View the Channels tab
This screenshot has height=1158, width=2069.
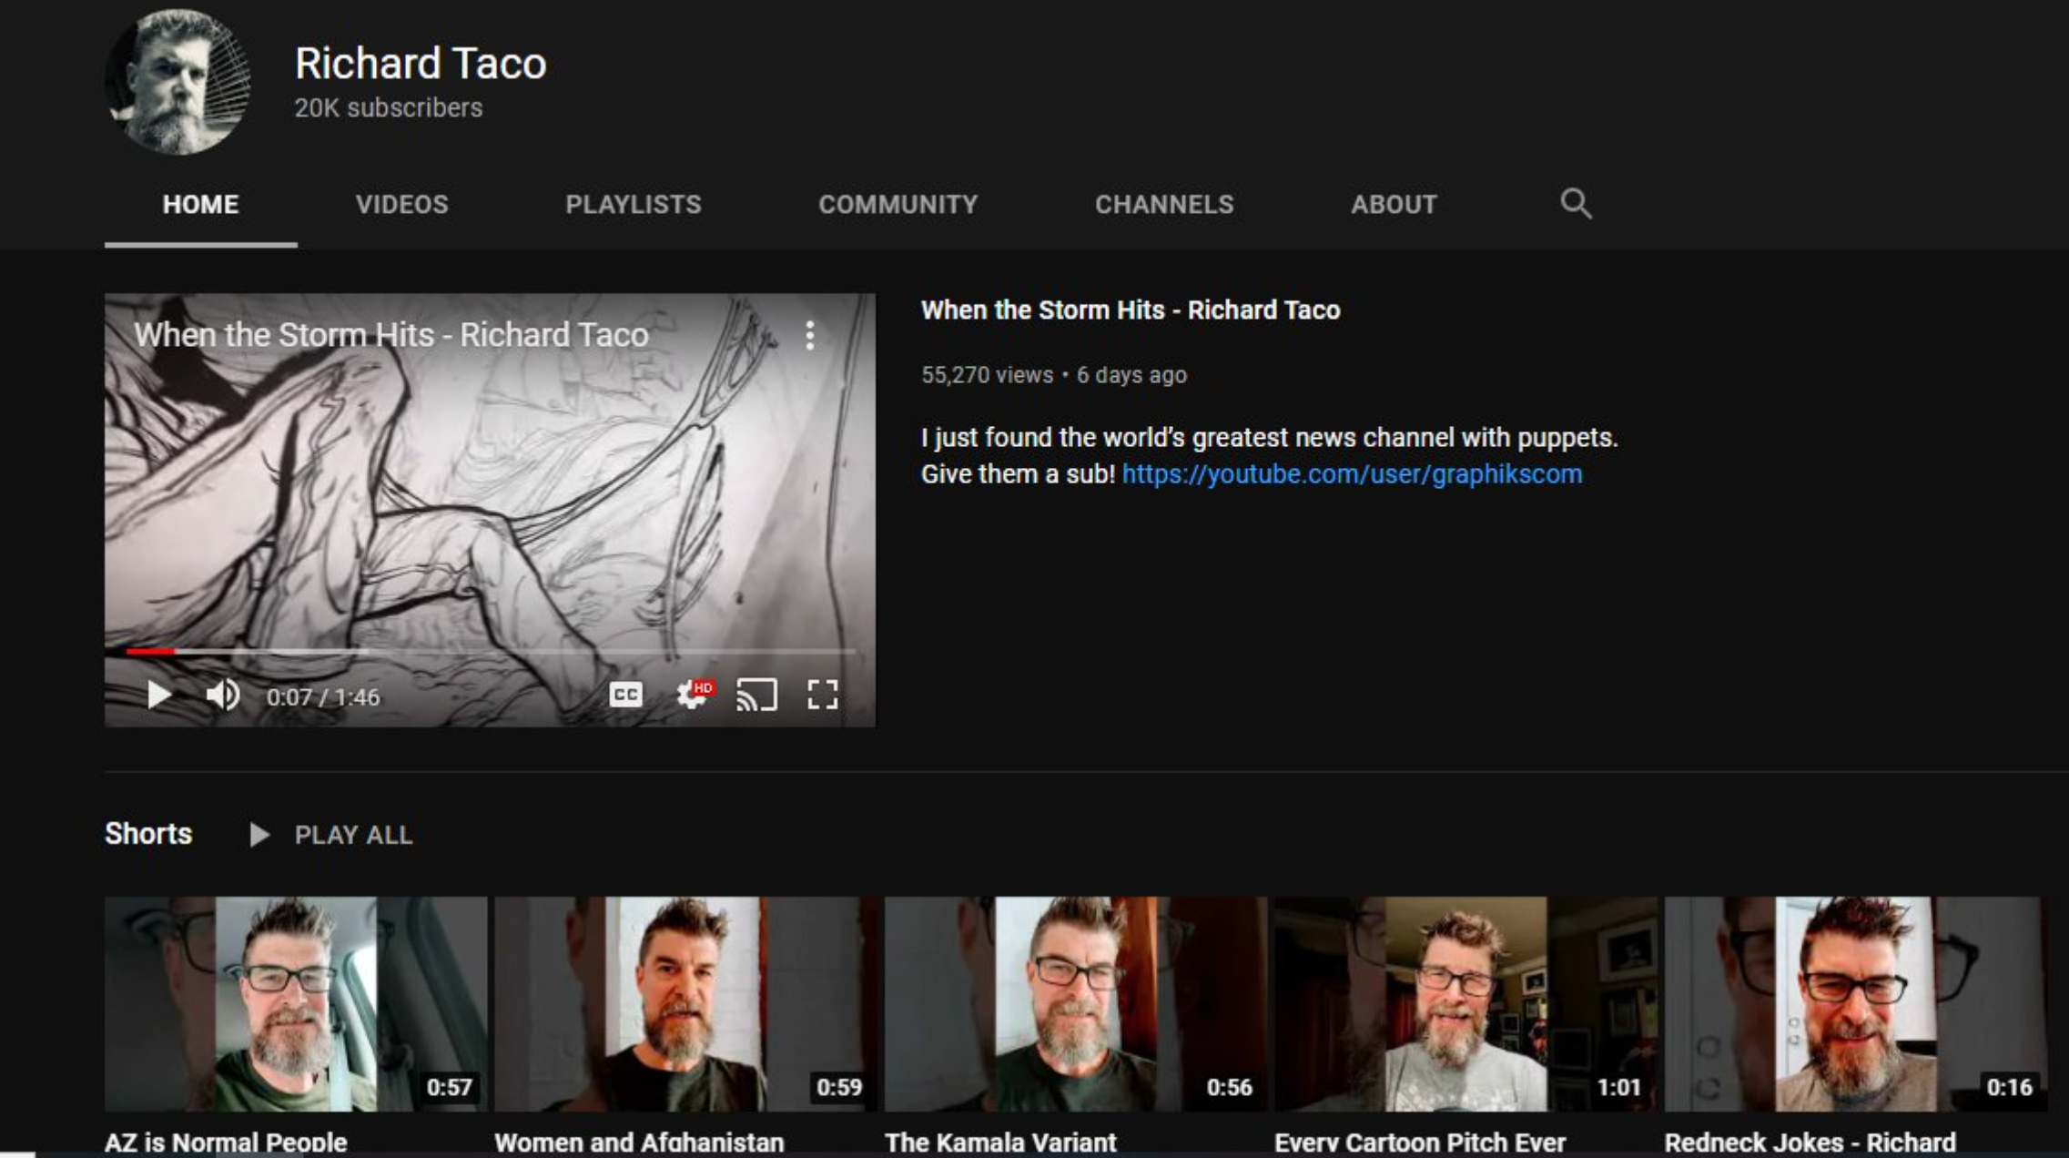click(x=1164, y=204)
